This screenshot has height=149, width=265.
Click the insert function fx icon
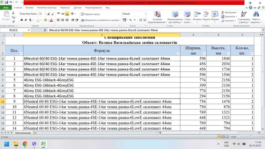pos(45,30)
